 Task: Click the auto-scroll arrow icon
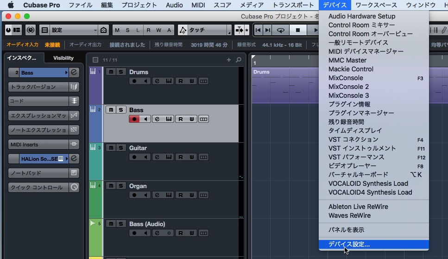click(239, 30)
